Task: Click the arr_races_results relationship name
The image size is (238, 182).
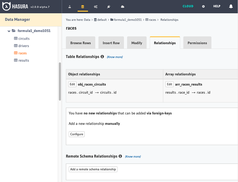Action: (189, 84)
